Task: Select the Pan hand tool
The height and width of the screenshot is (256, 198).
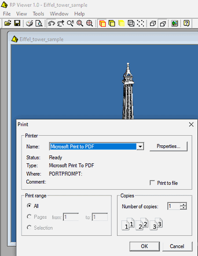Action: point(61,23)
